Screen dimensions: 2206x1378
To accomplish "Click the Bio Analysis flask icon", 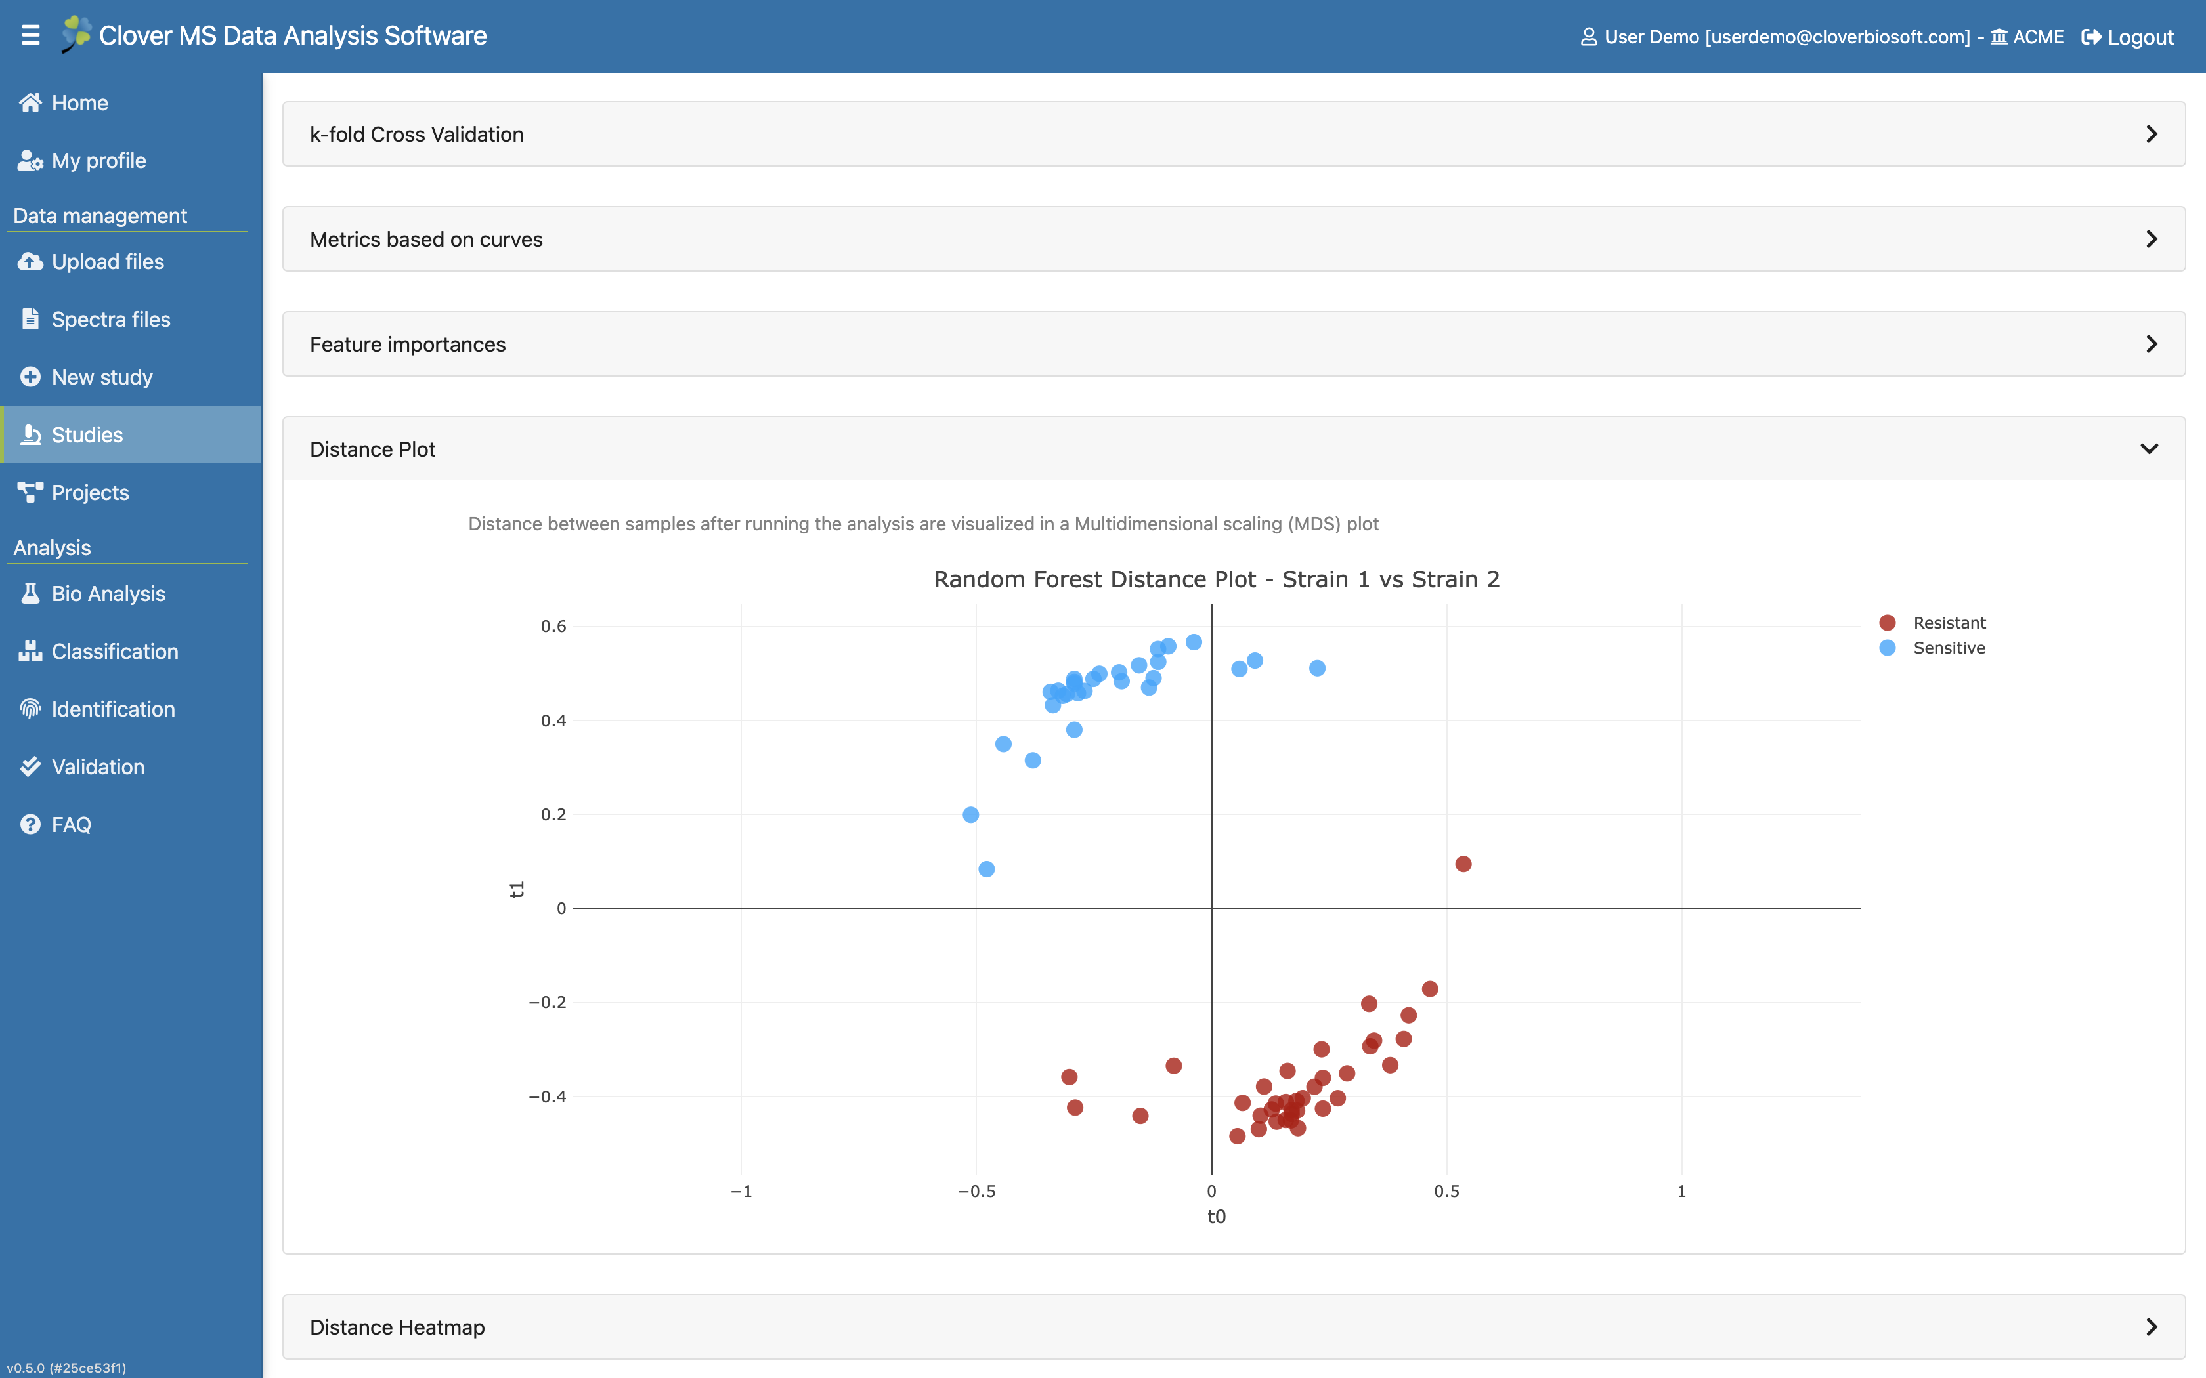I will tap(30, 593).
